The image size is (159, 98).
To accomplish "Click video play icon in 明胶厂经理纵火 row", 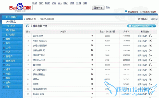I will click(x=151, y=41).
